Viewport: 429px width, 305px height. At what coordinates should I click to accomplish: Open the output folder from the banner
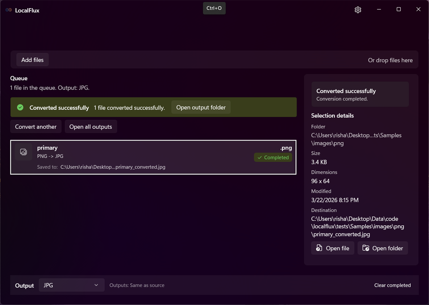coord(201,107)
